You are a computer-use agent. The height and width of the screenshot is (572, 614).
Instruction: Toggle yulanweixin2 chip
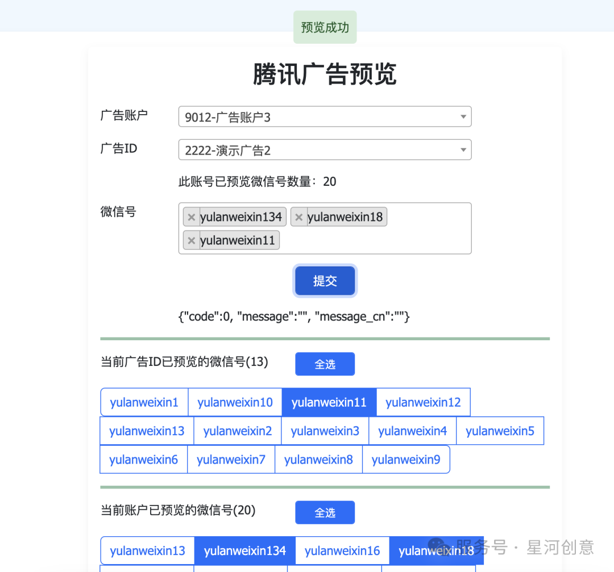pos(238,431)
